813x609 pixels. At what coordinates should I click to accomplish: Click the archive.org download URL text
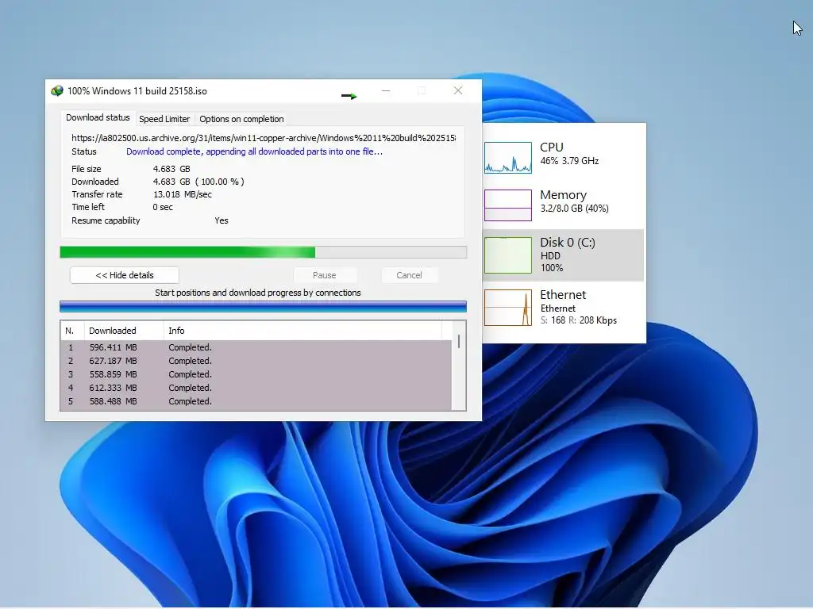[264, 138]
